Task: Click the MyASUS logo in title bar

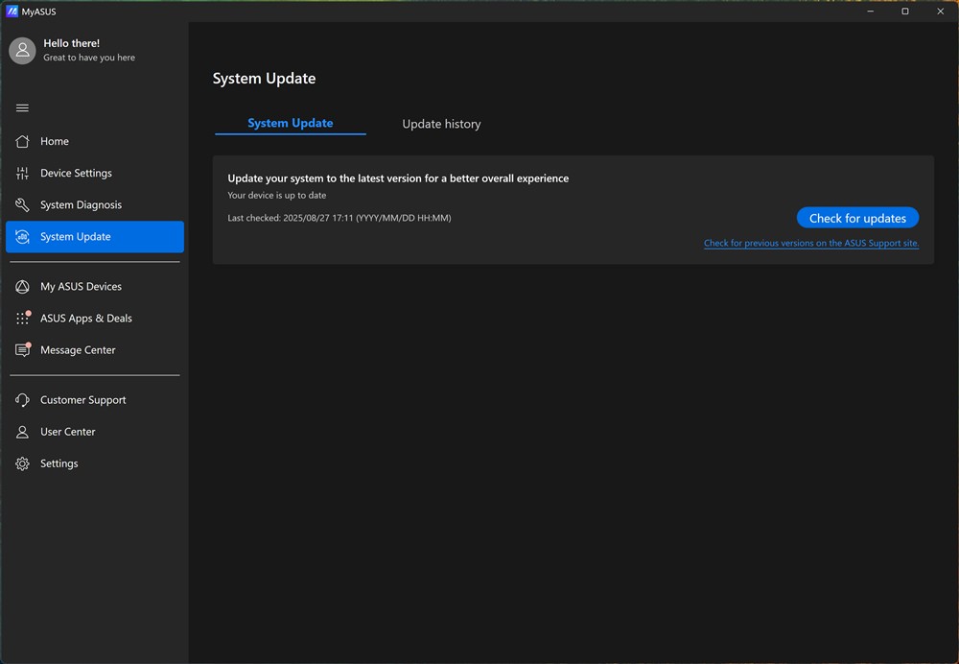Action: pyautogui.click(x=12, y=12)
